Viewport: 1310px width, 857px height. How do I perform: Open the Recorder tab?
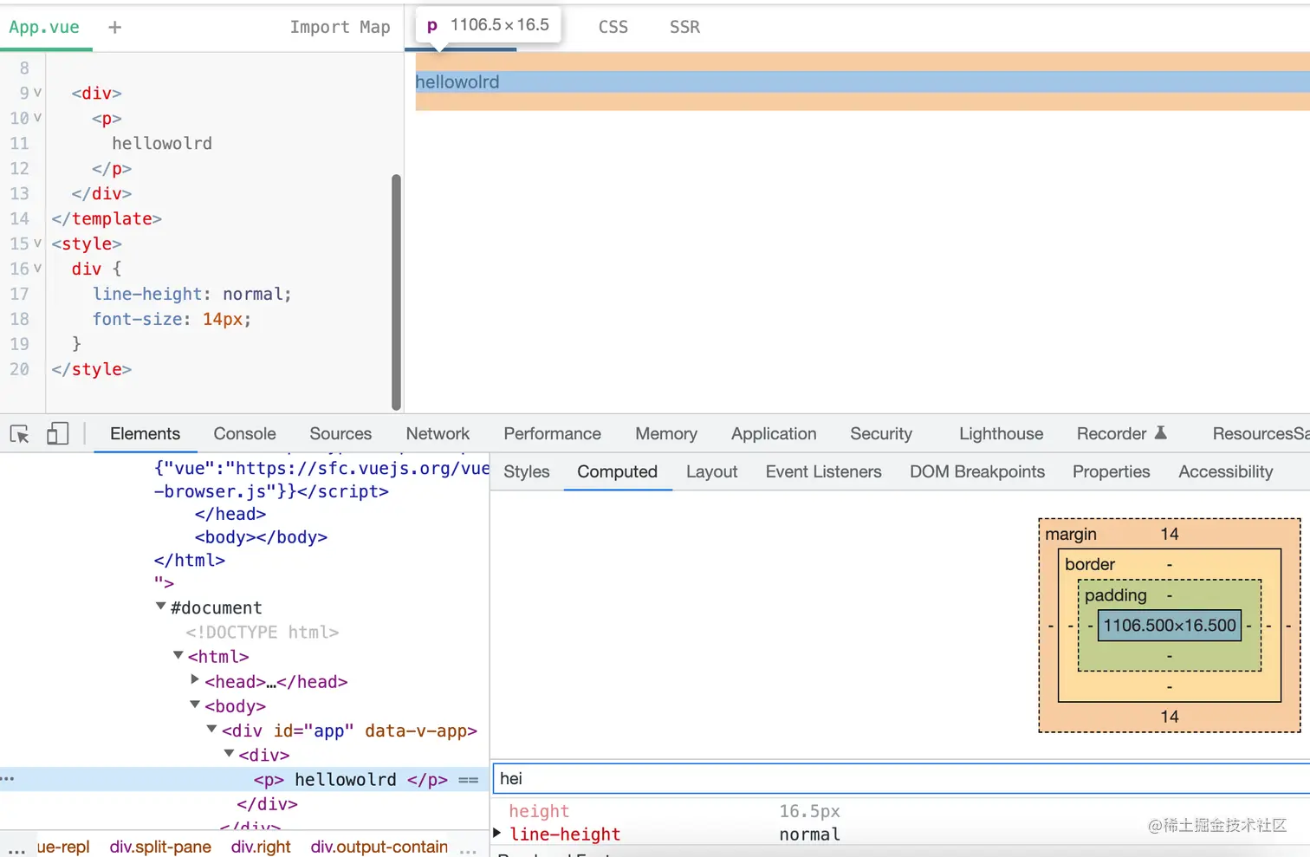click(x=1112, y=433)
